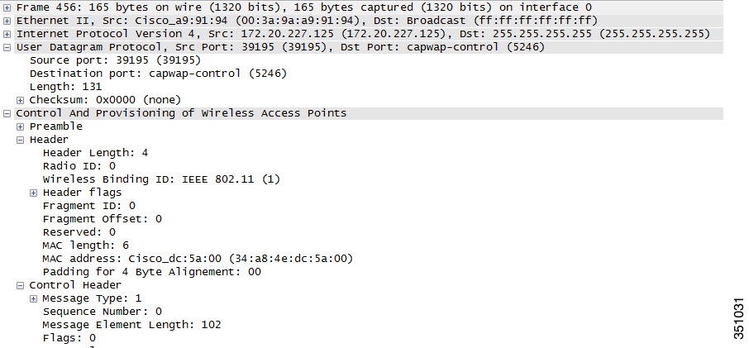Select the Source port 39195 line

pos(115,60)
